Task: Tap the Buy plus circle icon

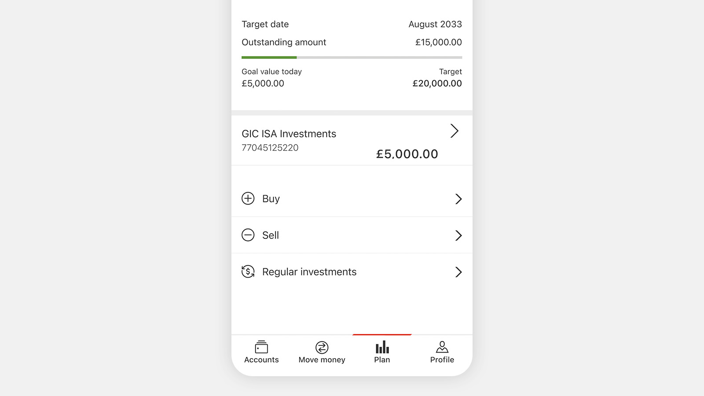Action: 248,198
